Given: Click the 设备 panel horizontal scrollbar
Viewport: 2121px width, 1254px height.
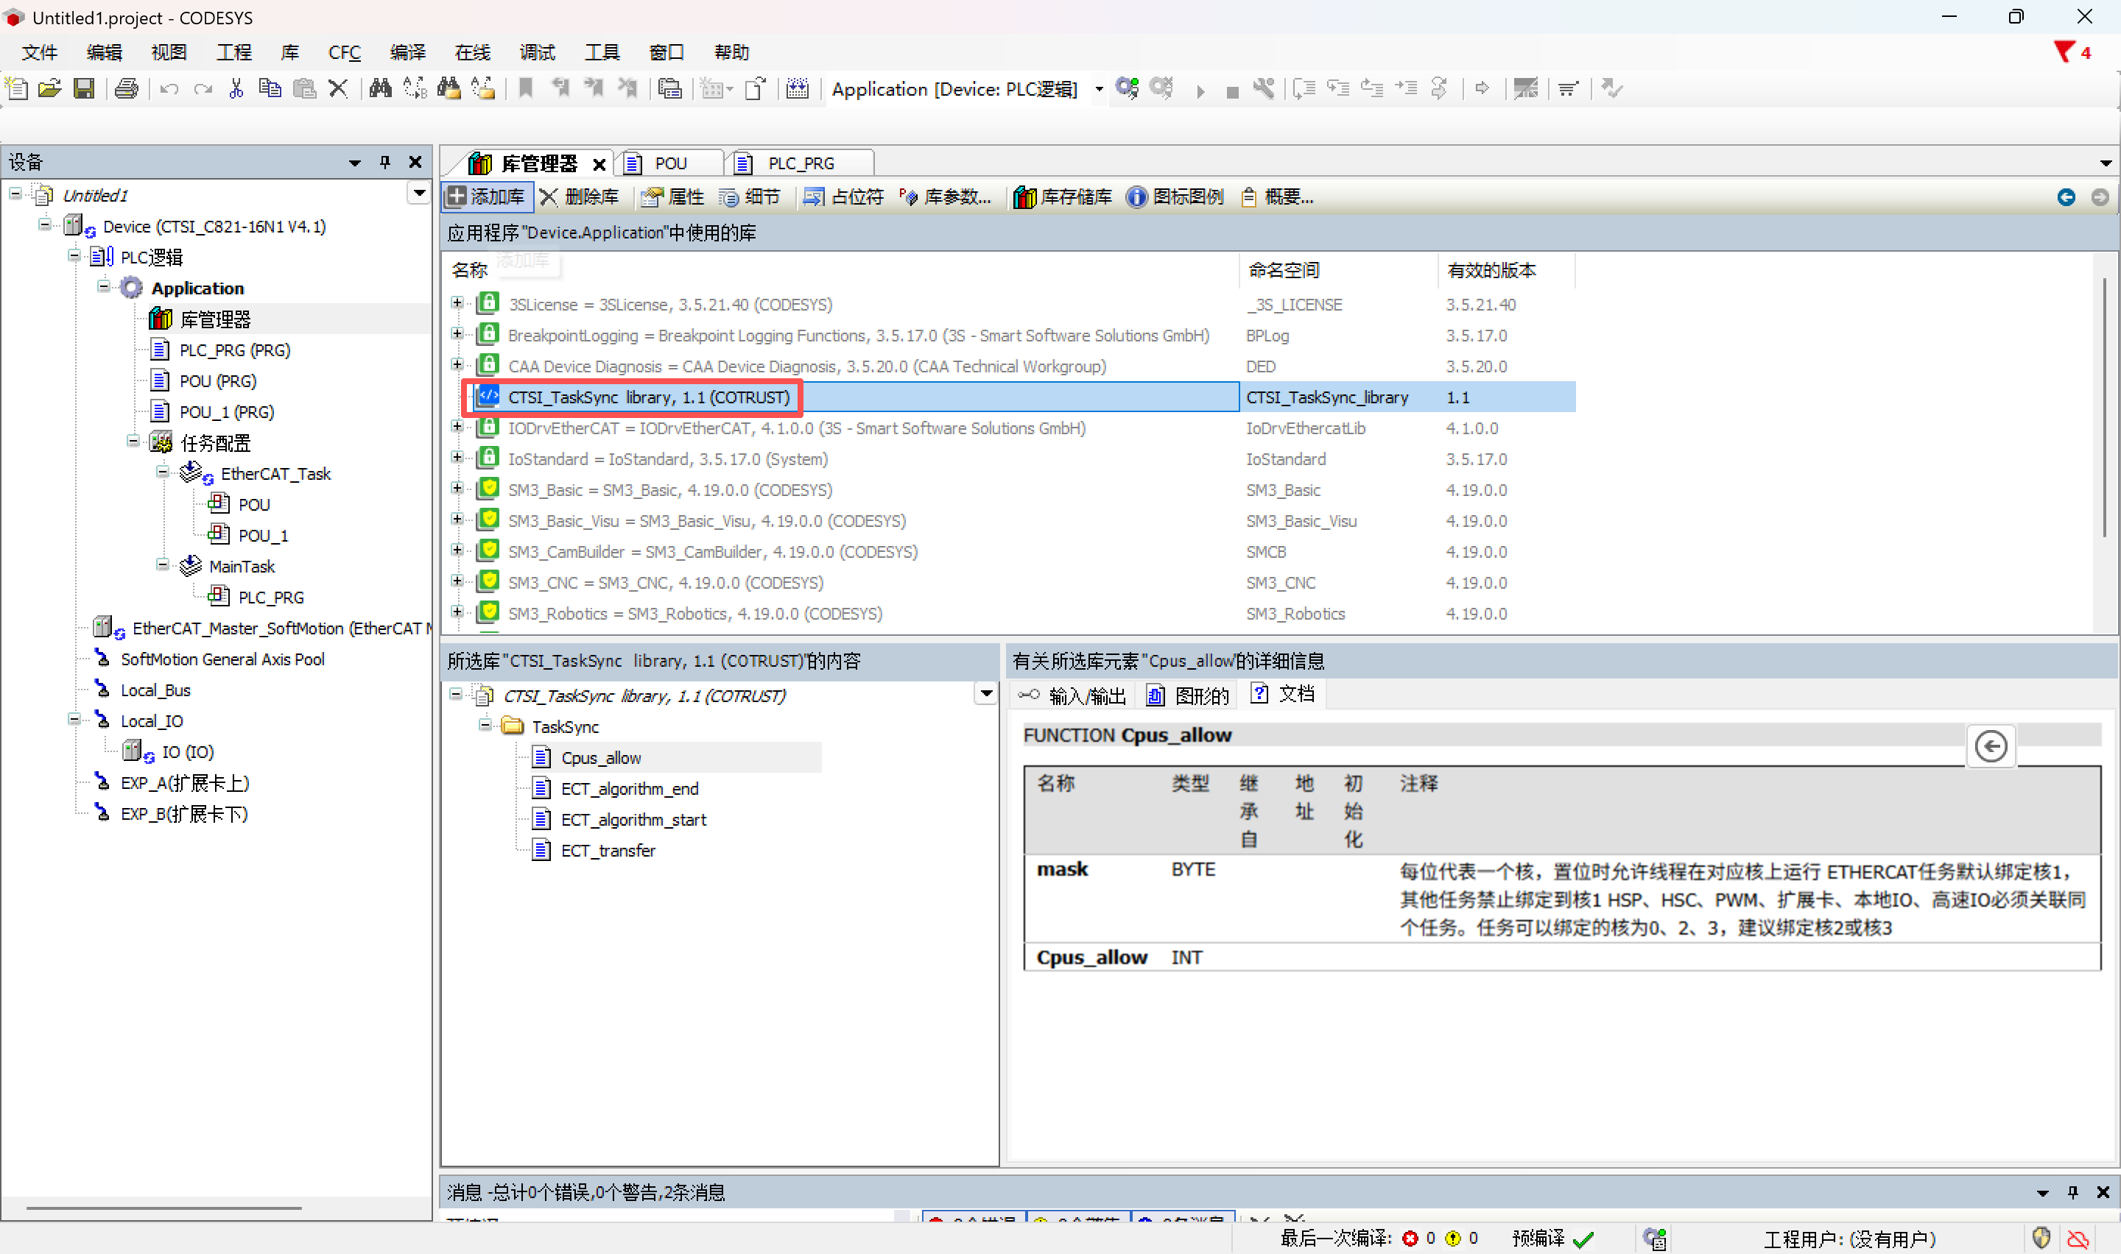Looking at the screenshot, I should pyautogui.click(x=163, y=1208).
